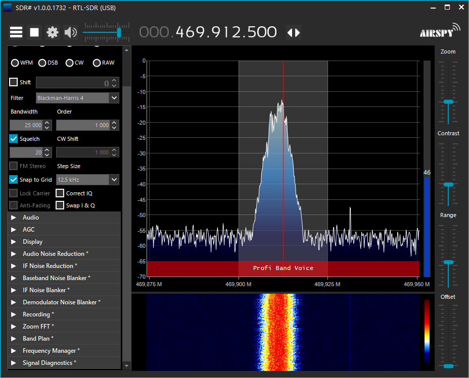Click the signal level meter showing 46
Screen dimensions: 469x378
tap(427, 169)
